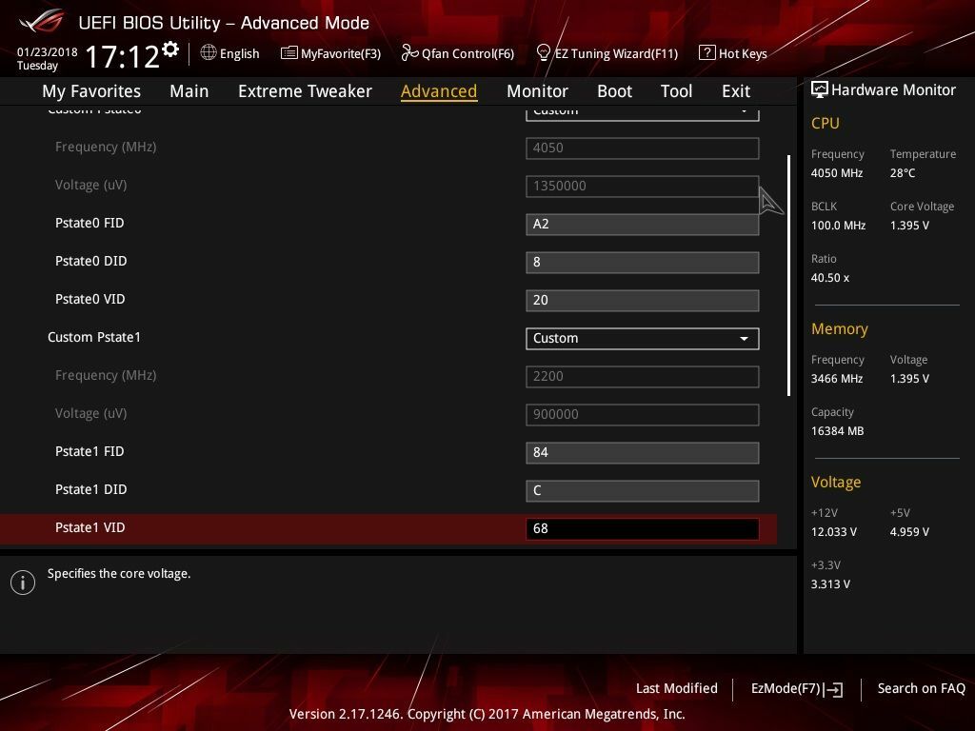Go to the Exit tab
Screen dimensions: 975x731
pos(736,91)
